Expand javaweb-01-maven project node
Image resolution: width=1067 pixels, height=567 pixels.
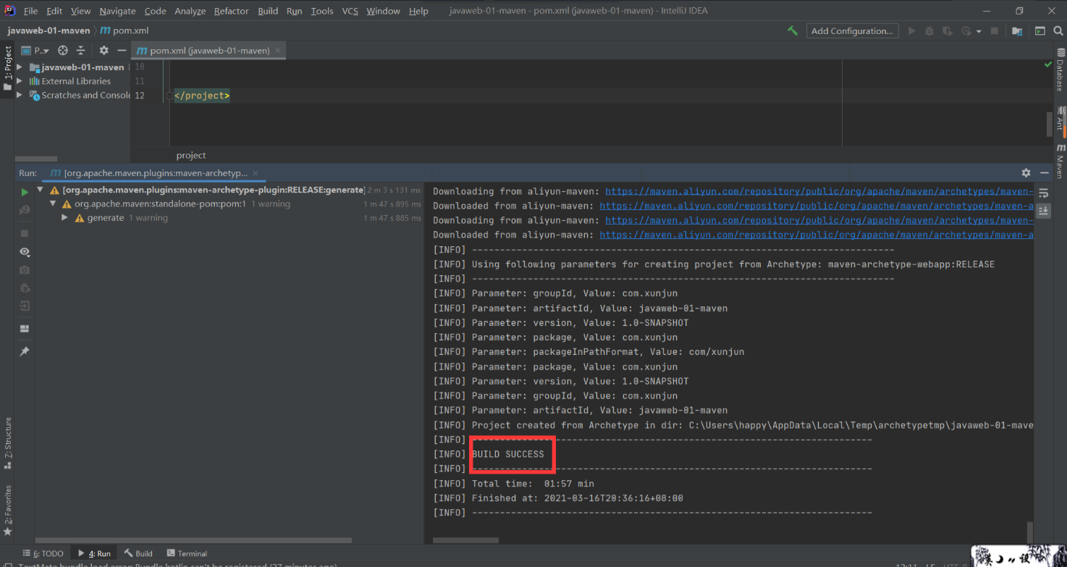click(x=20, y=67)
